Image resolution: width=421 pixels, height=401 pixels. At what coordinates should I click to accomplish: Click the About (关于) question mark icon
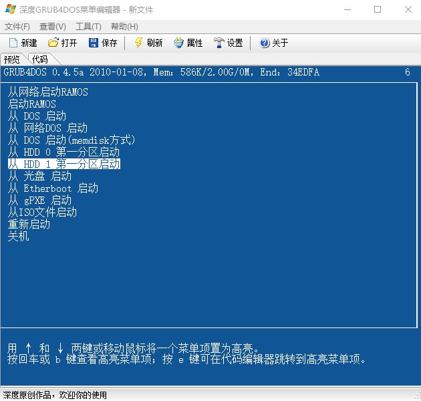point(265,43)
